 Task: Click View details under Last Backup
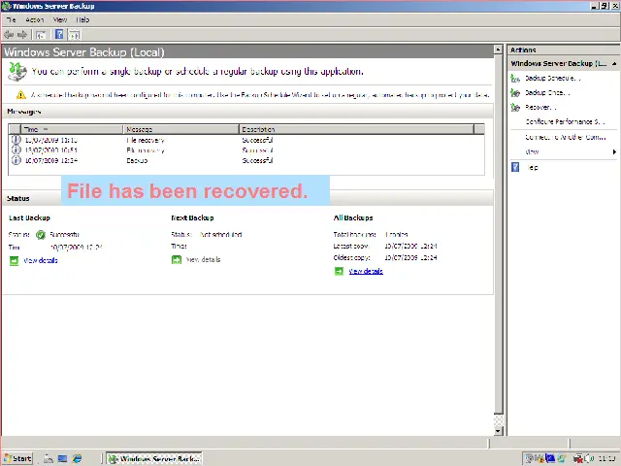click(41, 260)
